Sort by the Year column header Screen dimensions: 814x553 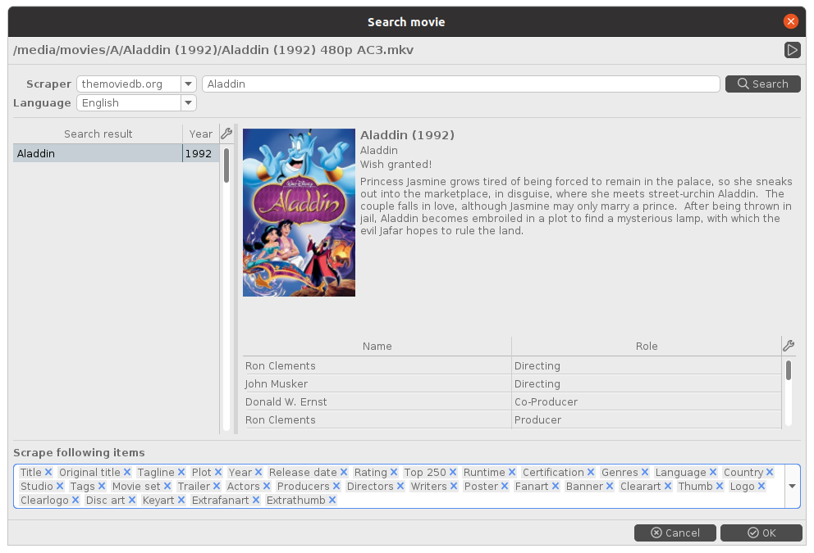click(x=200, y=134)
